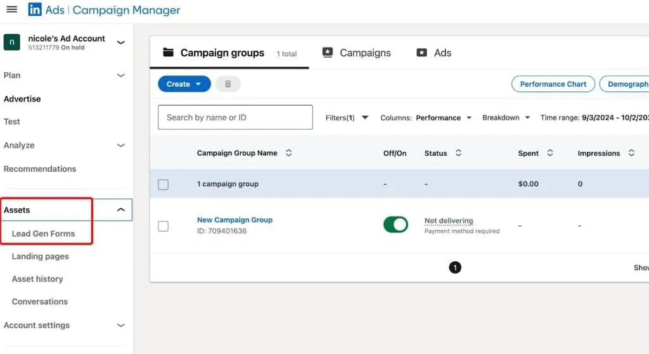The height and width of the screenshot is (354, 649).
Task: Open Columns Performance dropdown
Action: click(426, 118)
